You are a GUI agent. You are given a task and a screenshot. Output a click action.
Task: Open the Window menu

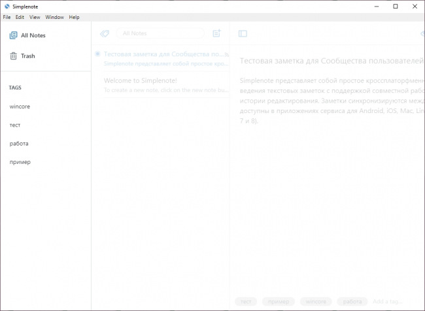pyautogui.click(x=54, y=17)
